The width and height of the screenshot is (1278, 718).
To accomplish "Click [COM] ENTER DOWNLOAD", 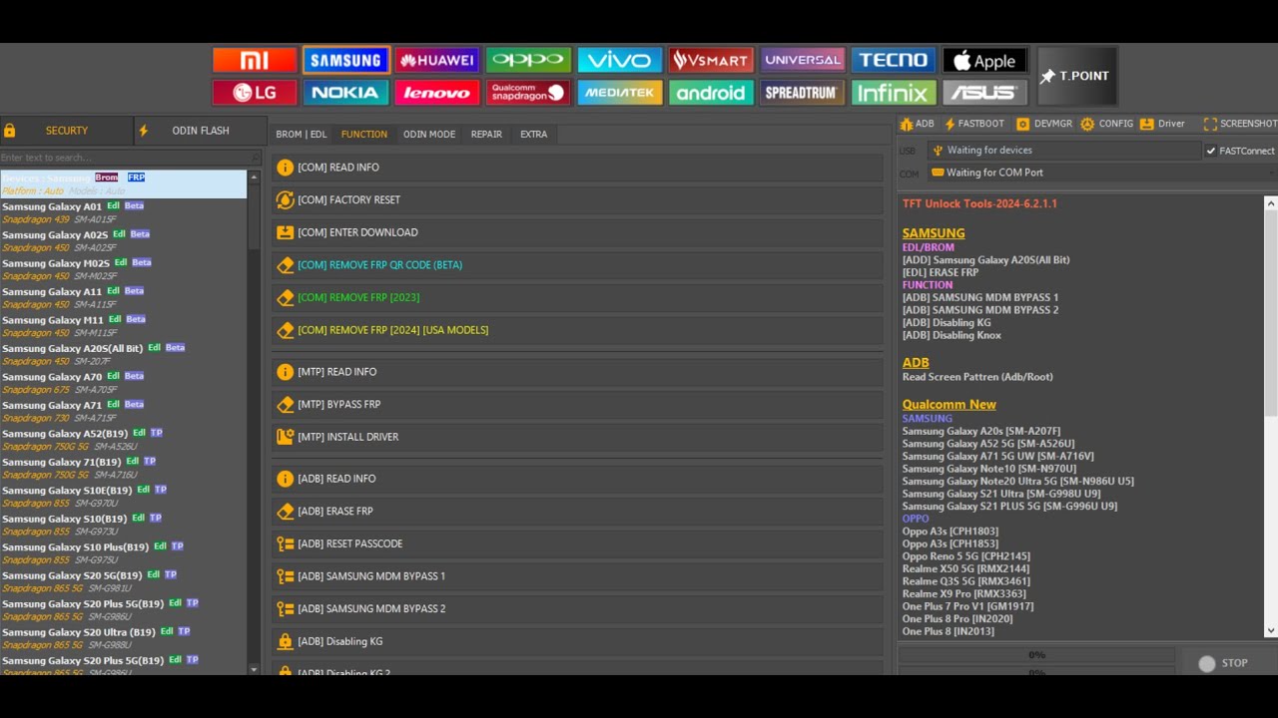I will click(x=577, y=232).
